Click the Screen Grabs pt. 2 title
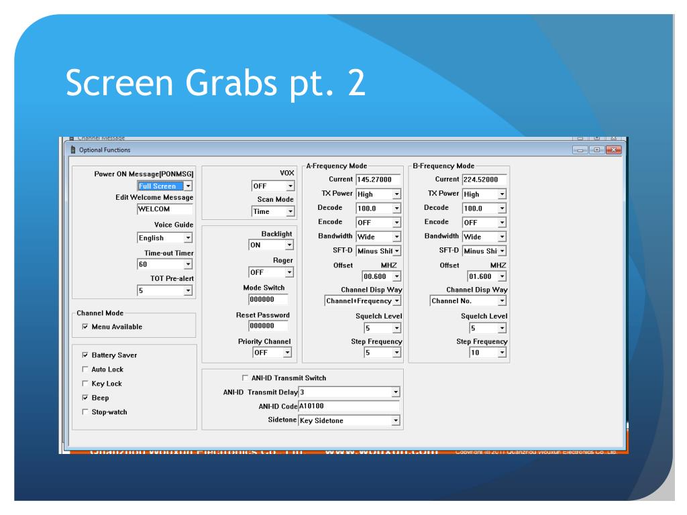The width and height of the screenshot is (687, 515). [215, 82]
